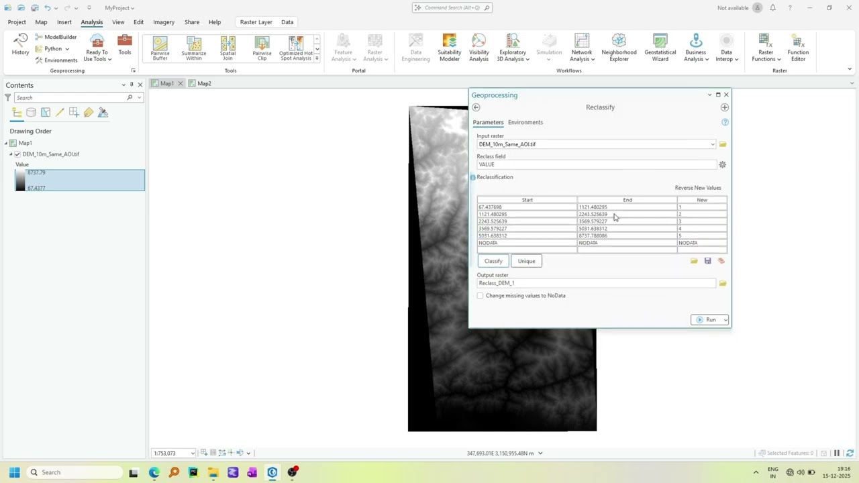Open the Raster Layer ribbon tab
Viewport: 859px width, 483px height.
256,22
